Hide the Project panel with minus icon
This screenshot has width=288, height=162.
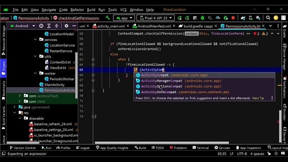(x=74, y=26)
